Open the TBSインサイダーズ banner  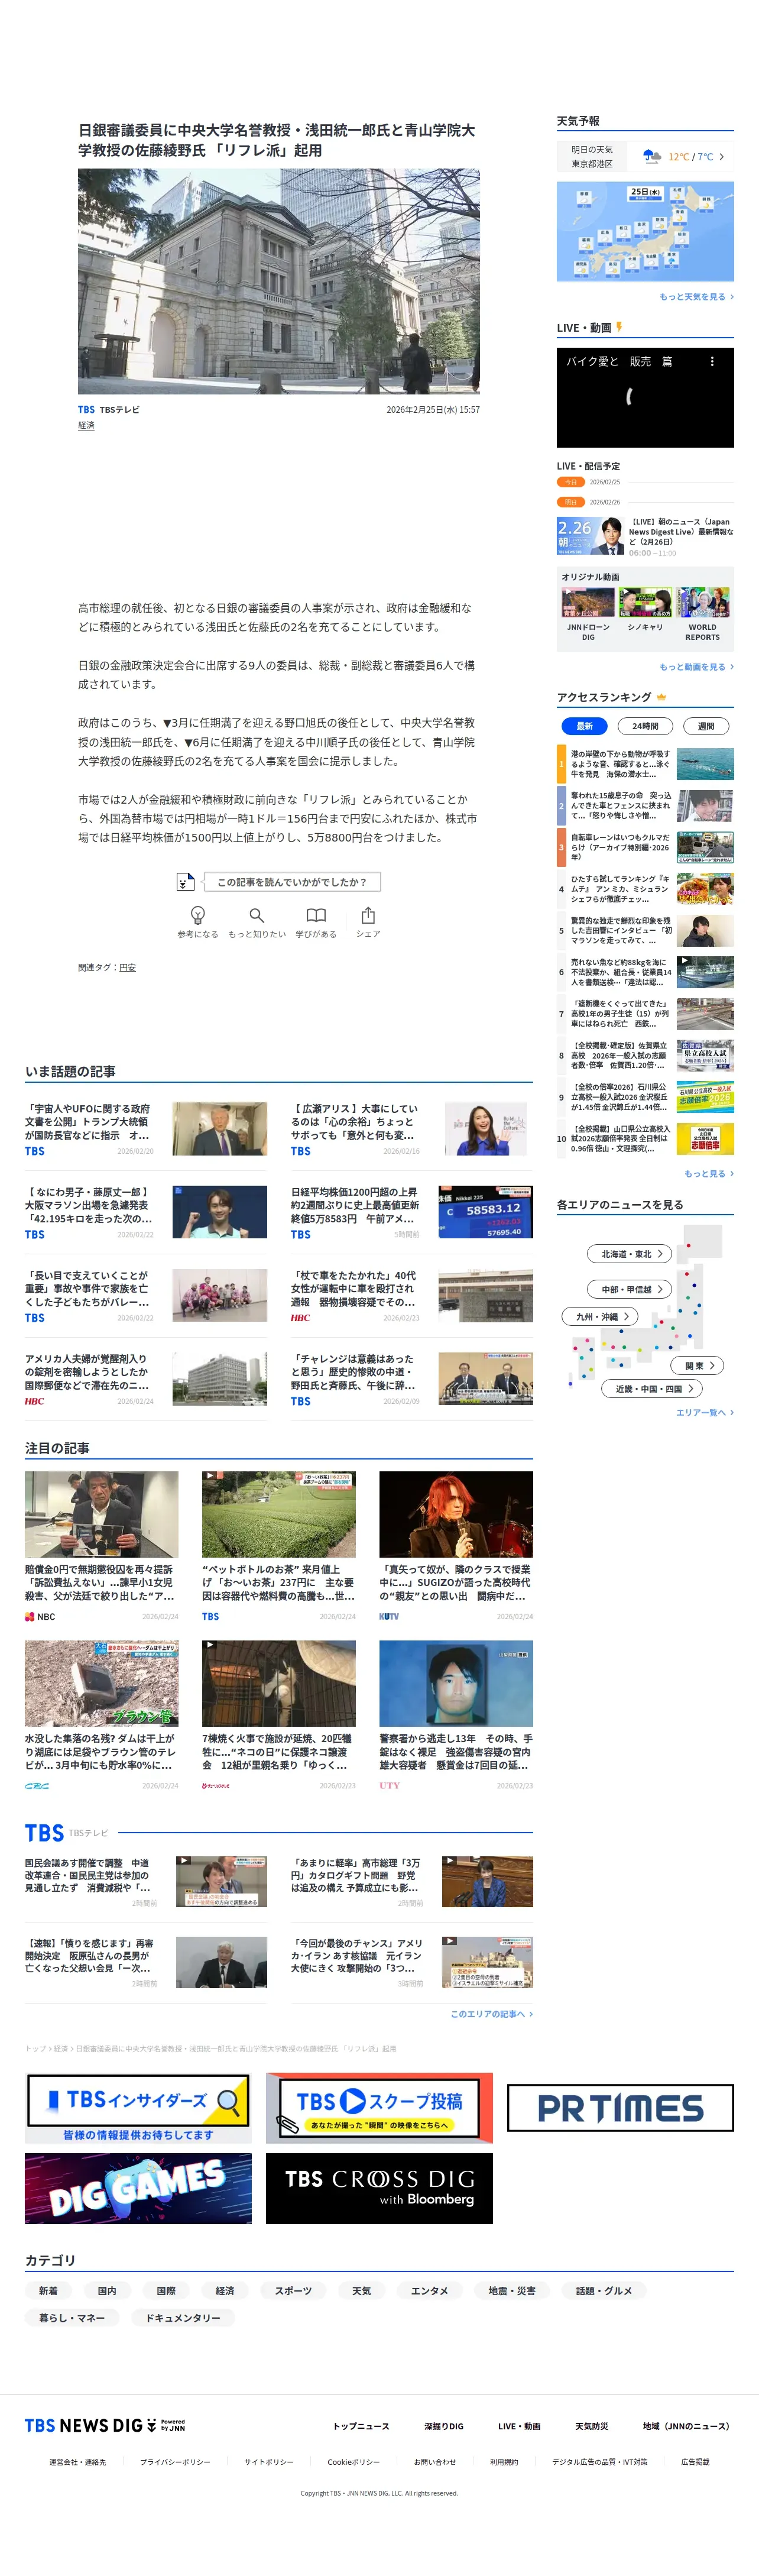pyautogui.click(x=138, y=2108)
